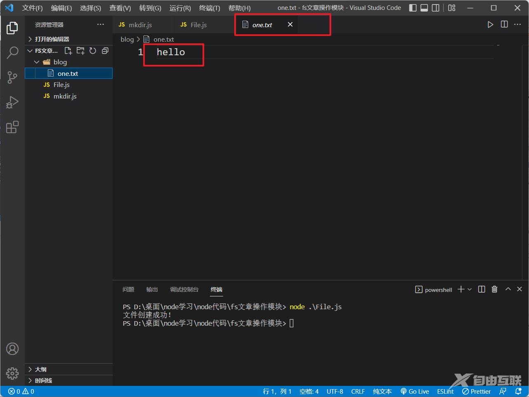Create a new terminal with plus icon
529x397 pixels.
click(461, 289)
